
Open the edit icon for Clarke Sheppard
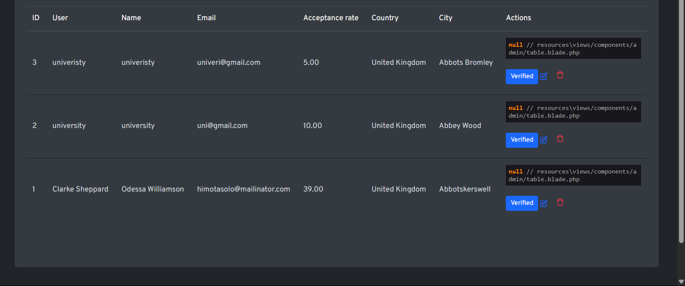(x=544, y=203)
